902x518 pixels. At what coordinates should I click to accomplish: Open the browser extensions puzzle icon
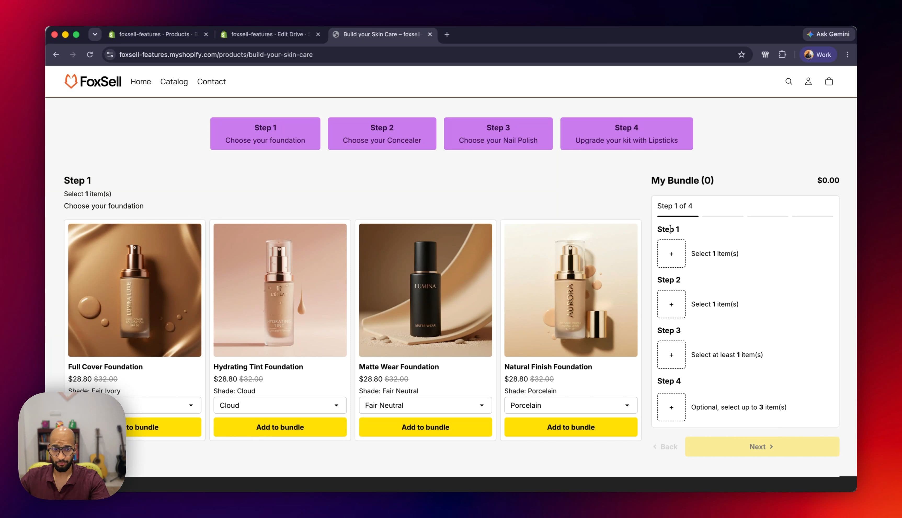(782, 54)
